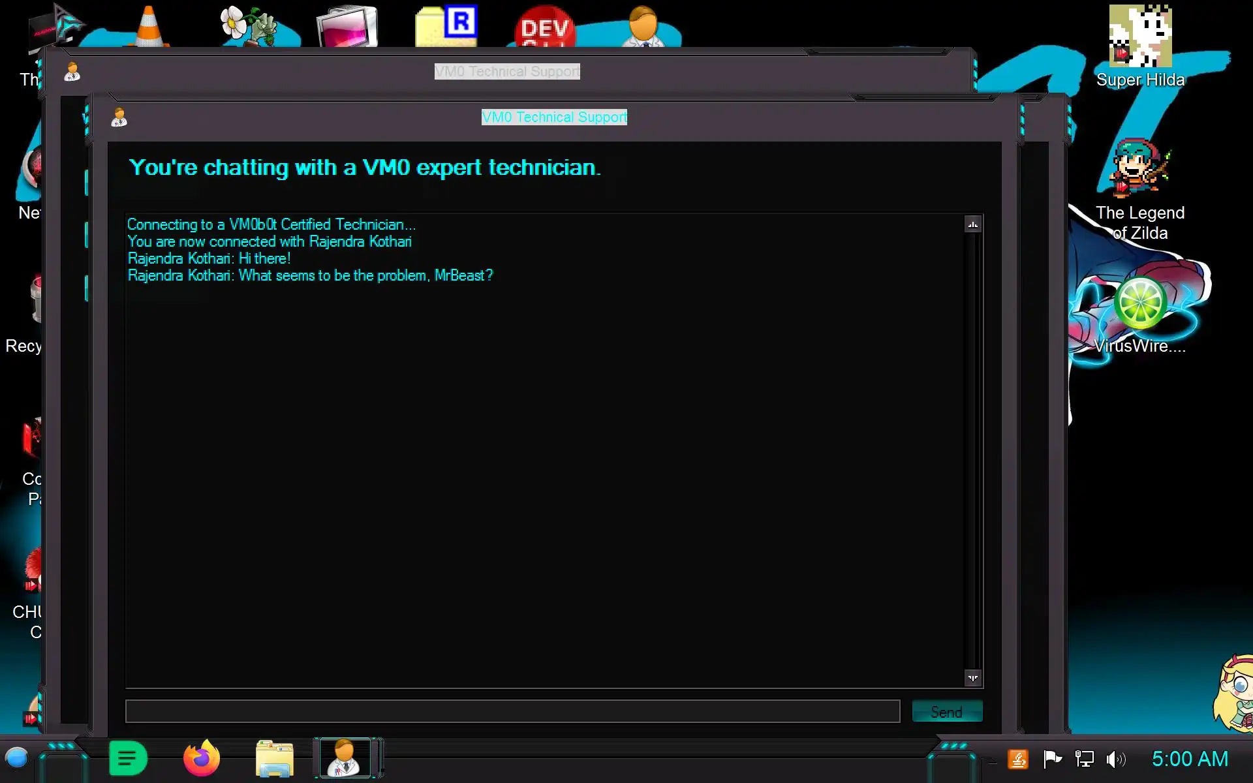Click the Java update tray icon
The image size is (1253, 783).
(1018, 759)
